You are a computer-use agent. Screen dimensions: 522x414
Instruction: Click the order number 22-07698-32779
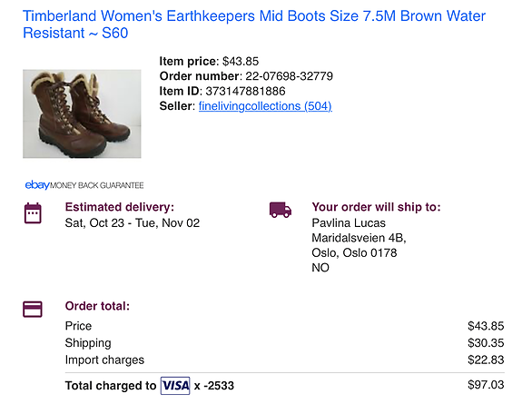click(x=289, y=76)
